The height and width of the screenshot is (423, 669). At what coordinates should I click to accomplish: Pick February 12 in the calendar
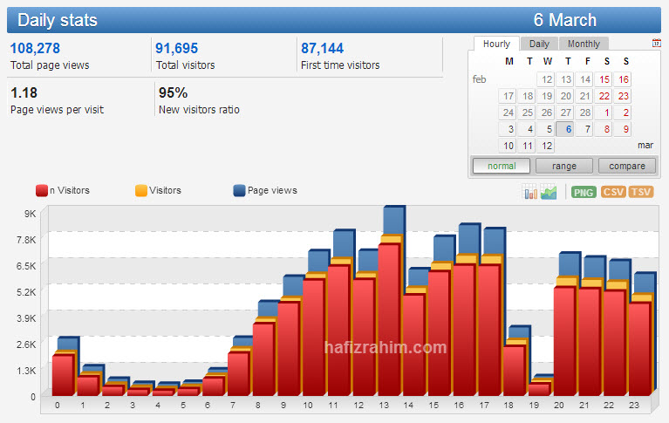point(545,79)
